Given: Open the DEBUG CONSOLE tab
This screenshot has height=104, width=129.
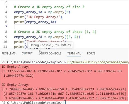Looking at the screenshot, I should click(50, 54).
